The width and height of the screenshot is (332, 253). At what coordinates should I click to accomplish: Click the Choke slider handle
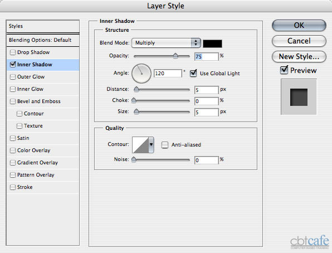tap(134, 100)
